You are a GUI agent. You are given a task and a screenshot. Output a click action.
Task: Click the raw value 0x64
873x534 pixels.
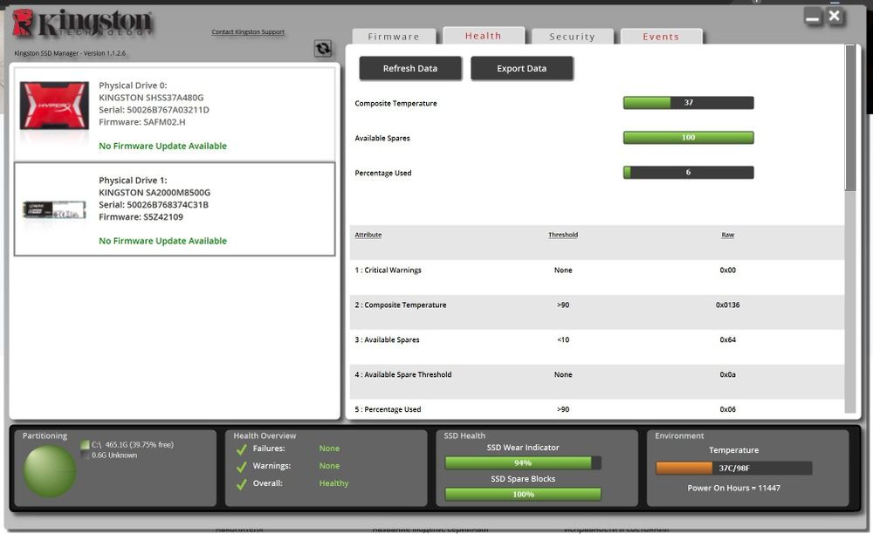click(x=728, y=340)
